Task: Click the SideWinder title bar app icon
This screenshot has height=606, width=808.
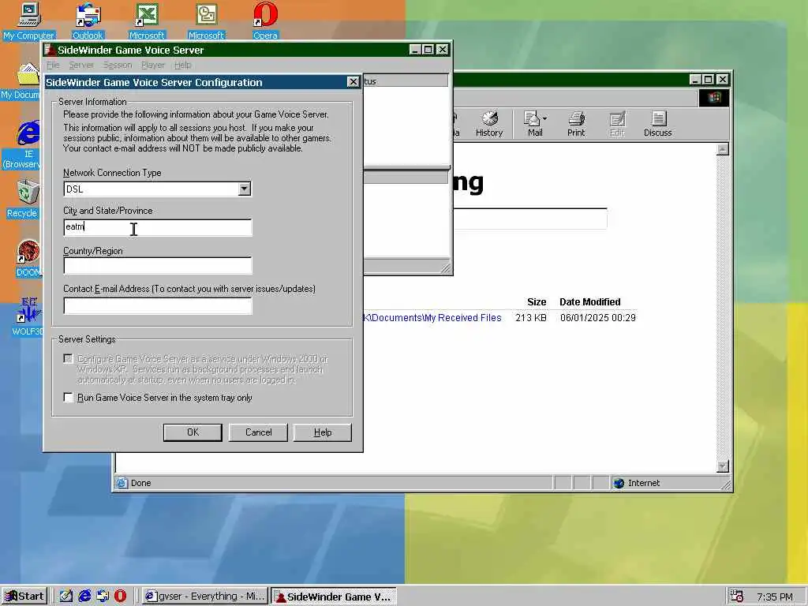Action: click(50, 50)
